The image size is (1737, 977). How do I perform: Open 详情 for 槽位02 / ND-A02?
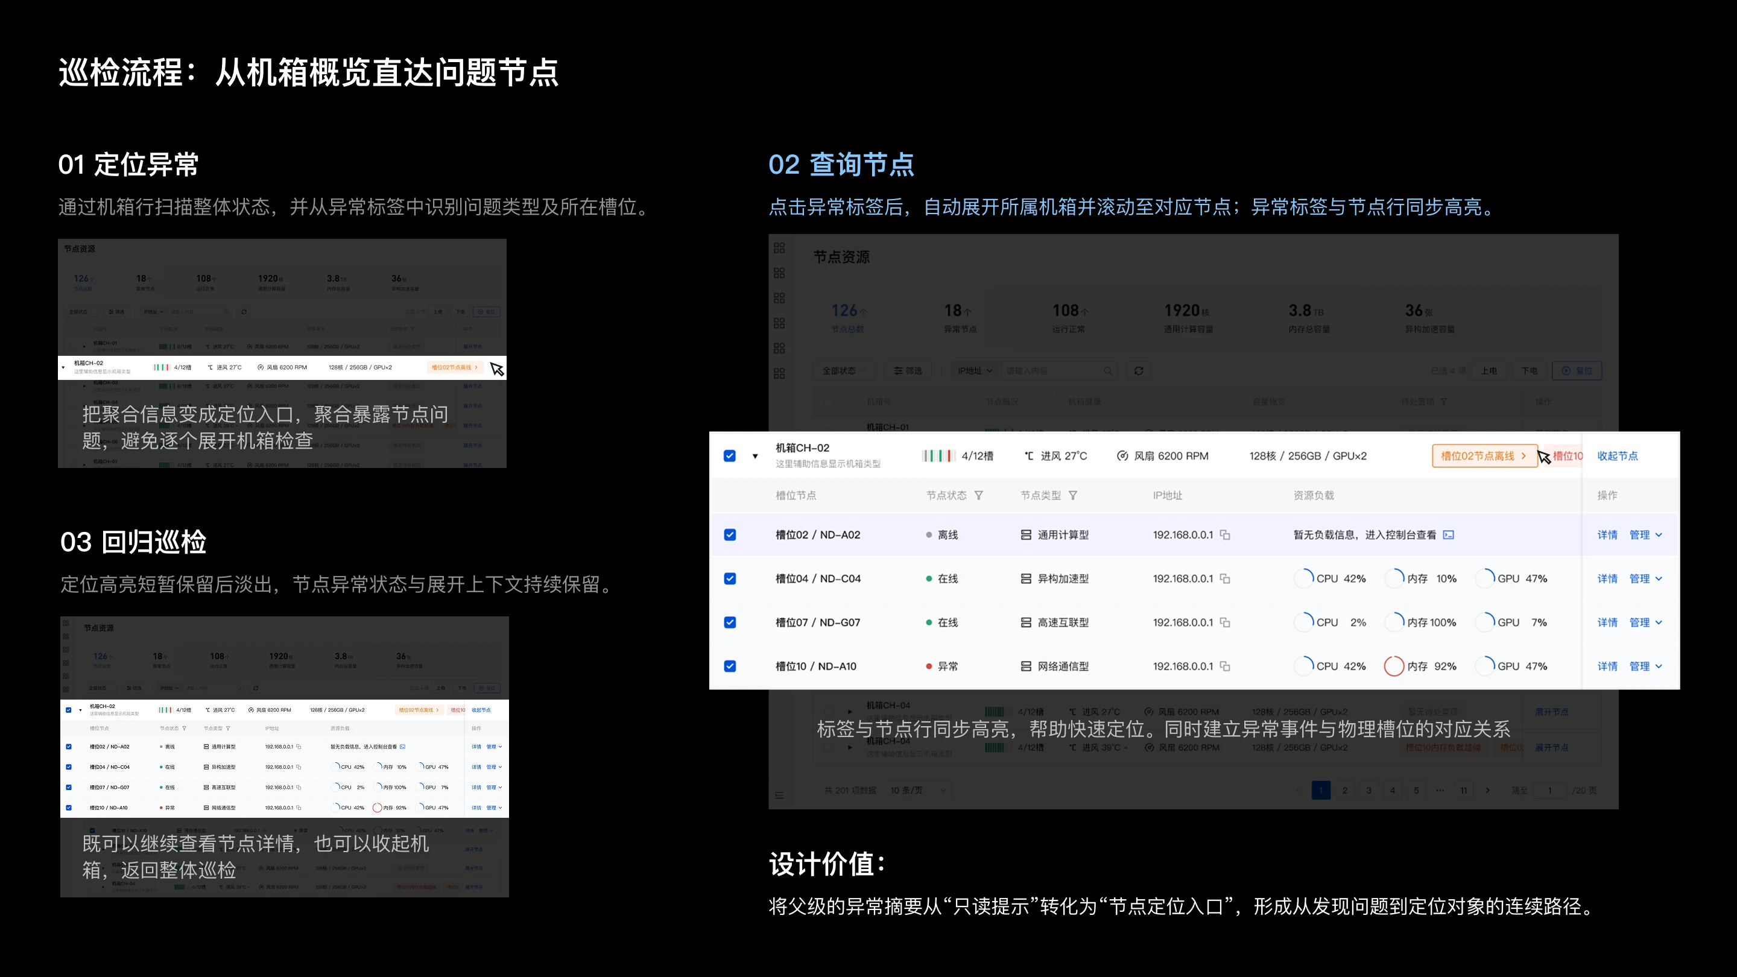pyautogui.click(x=1607, y=535)
